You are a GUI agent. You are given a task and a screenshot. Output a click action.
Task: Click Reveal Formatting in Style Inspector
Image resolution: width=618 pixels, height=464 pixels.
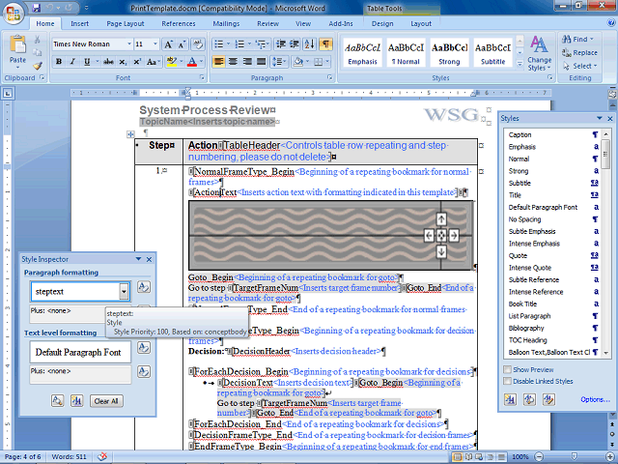coord(58,401)
